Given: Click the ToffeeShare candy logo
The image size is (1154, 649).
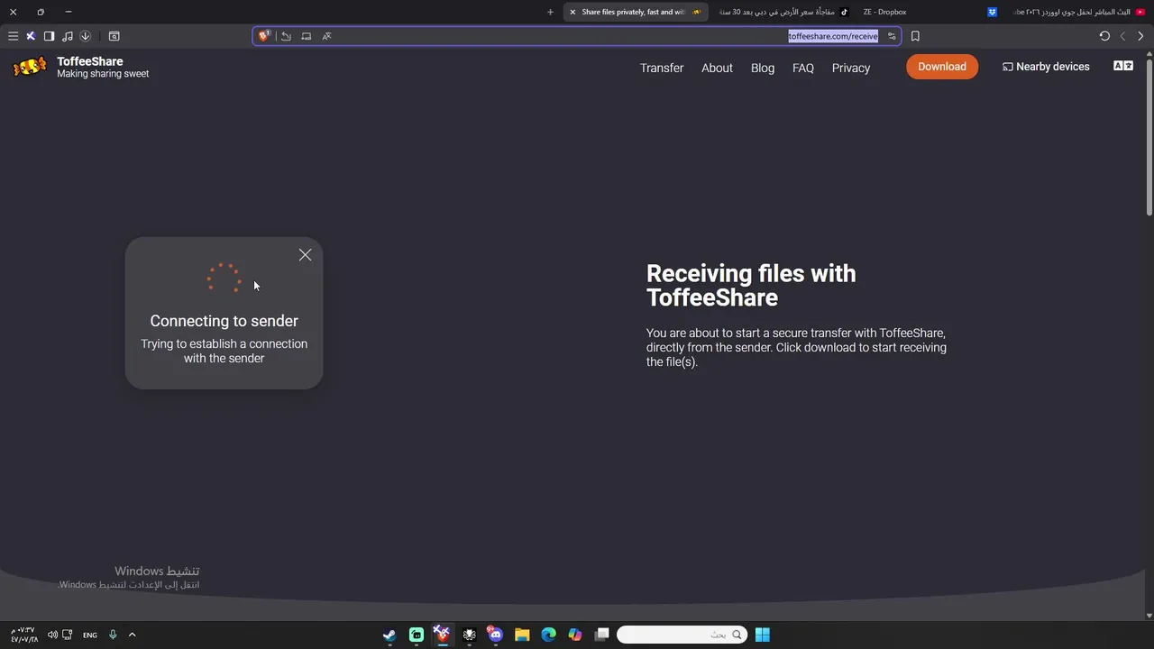Looking at the screenshot, I should coord(30,67).
